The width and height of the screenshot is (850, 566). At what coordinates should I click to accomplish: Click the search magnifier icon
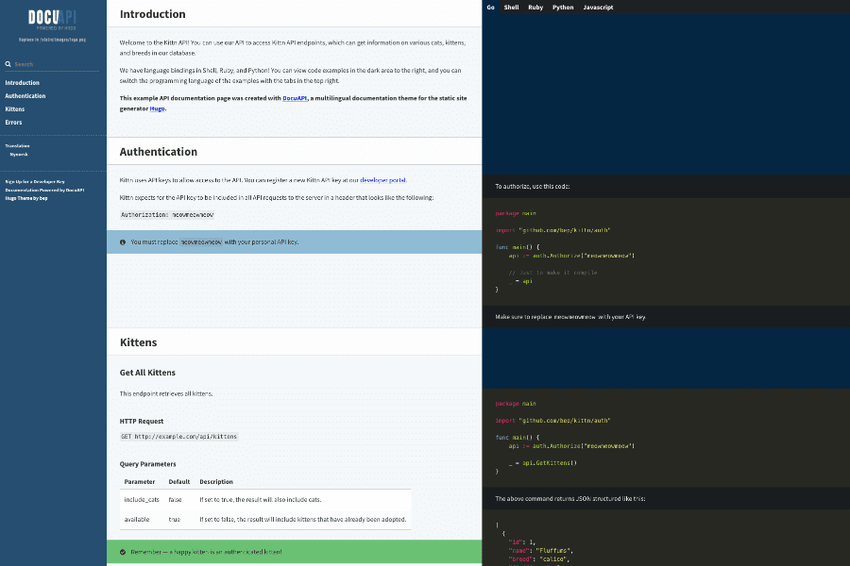7,63
